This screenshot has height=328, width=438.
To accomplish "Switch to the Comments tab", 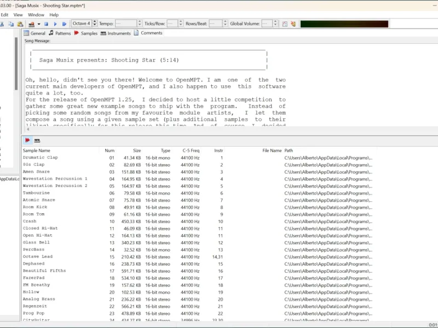I will coord(148,33).
